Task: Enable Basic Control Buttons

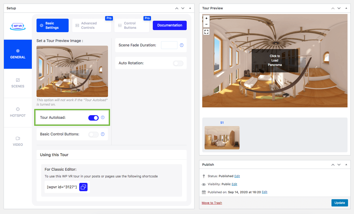Action: 93,134
